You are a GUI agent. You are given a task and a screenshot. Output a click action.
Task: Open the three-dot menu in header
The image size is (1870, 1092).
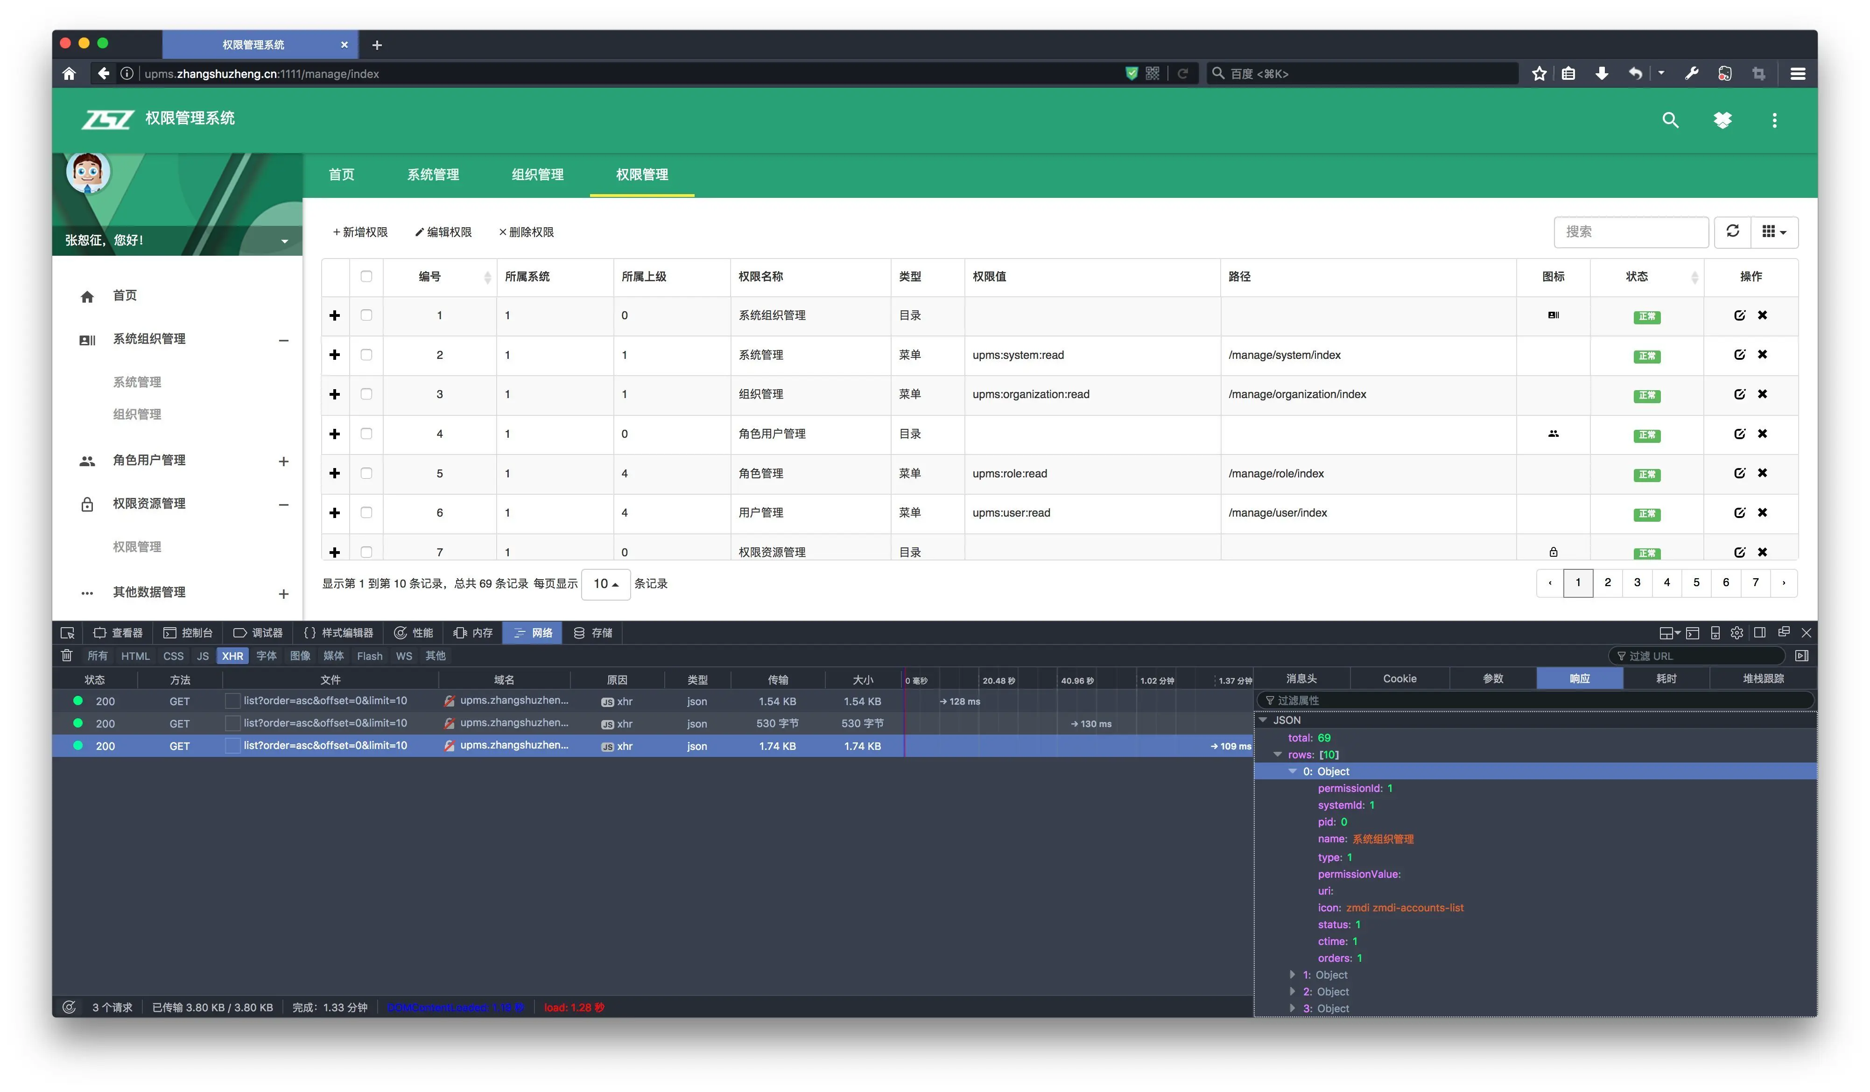click(1774, 120)
